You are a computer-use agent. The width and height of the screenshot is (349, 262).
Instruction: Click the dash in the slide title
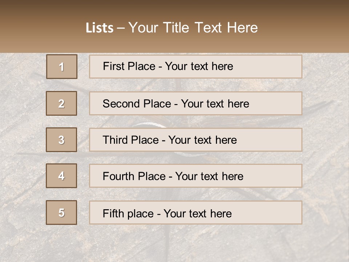(121, 28)
